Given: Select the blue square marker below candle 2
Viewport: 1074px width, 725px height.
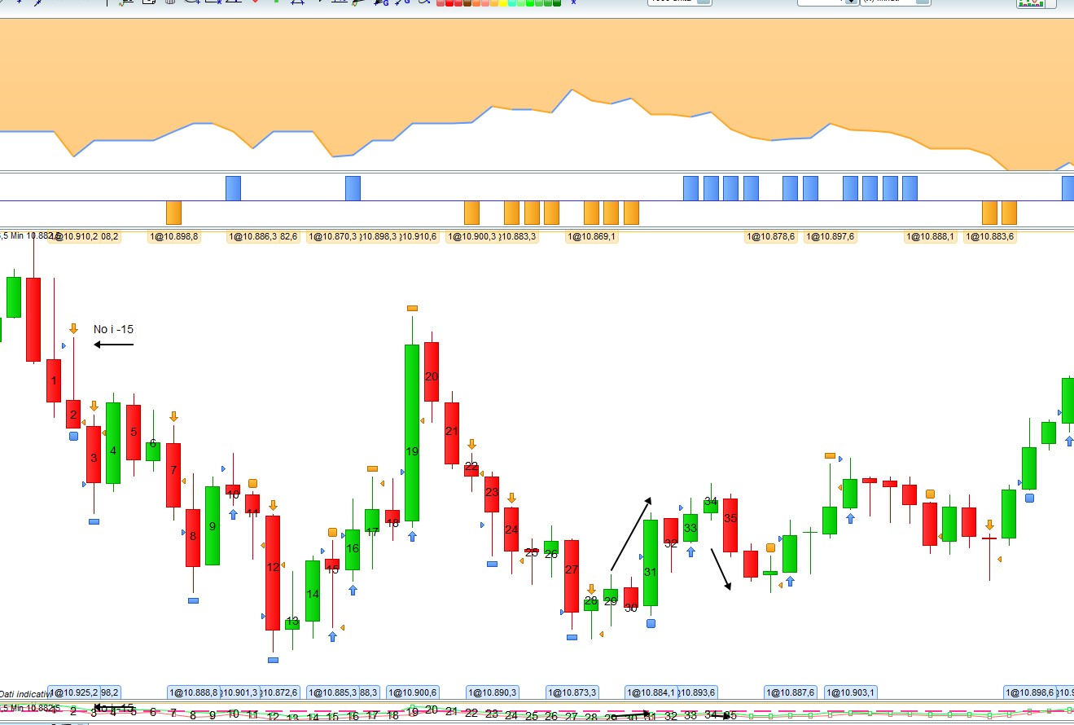Looking at the screenshot, I should click(x=73, y=436).
